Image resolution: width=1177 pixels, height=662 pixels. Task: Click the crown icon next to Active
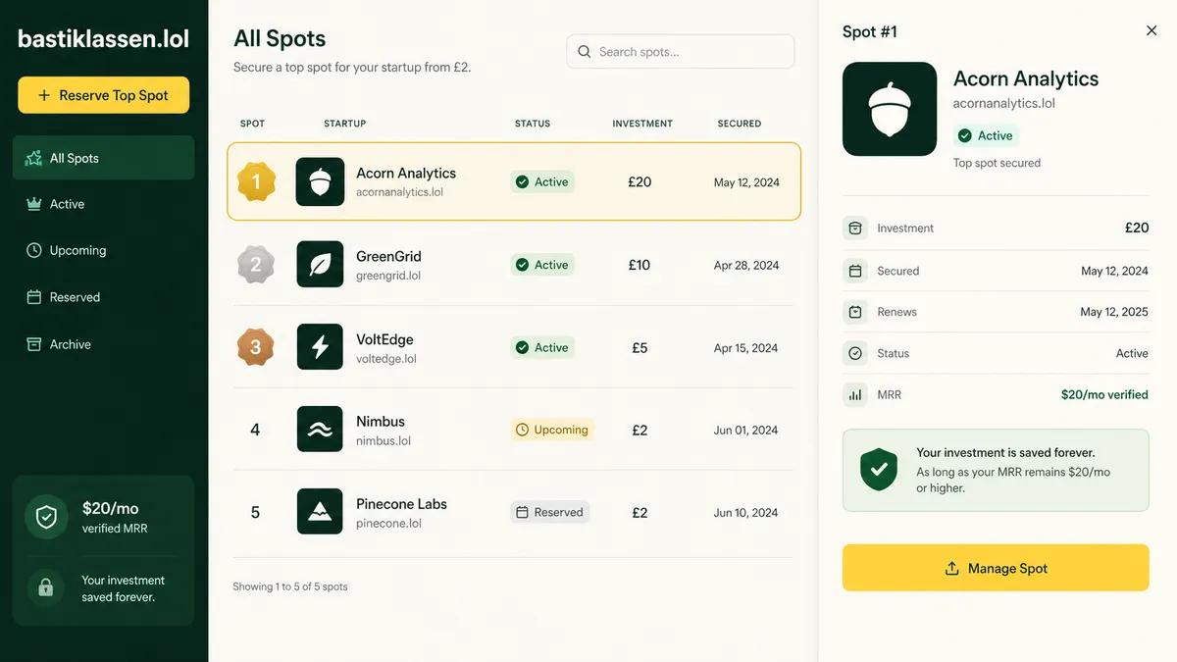[x=33, y=204]
